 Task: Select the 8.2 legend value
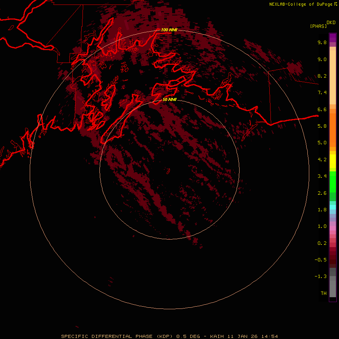[322, 76]
